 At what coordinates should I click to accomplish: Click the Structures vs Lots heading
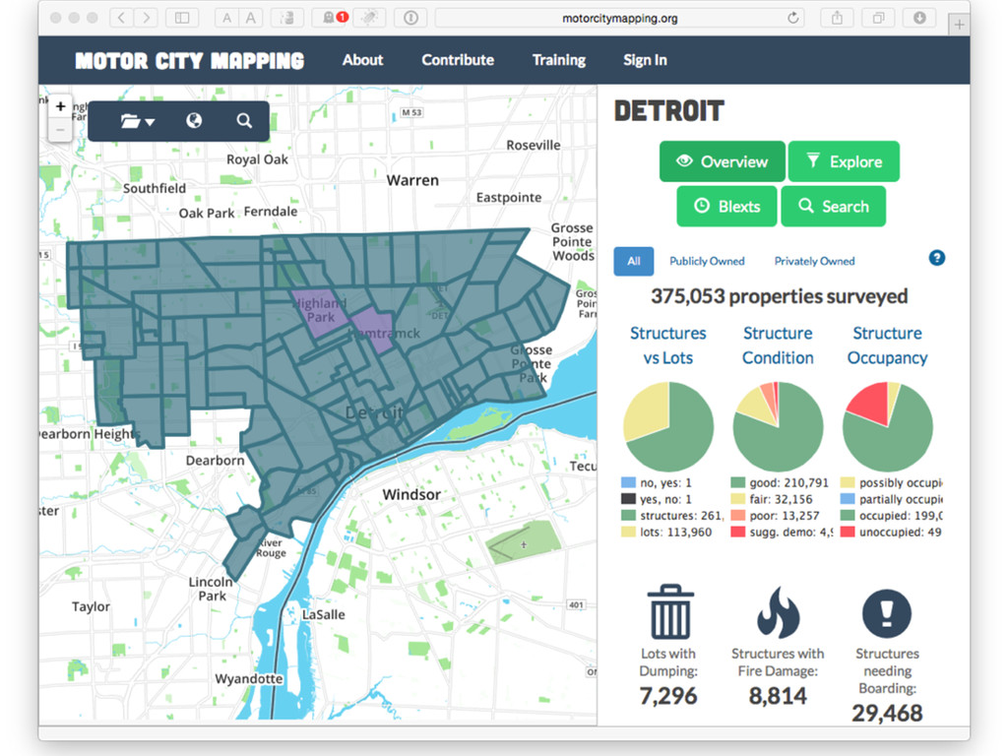pos(668,346)
